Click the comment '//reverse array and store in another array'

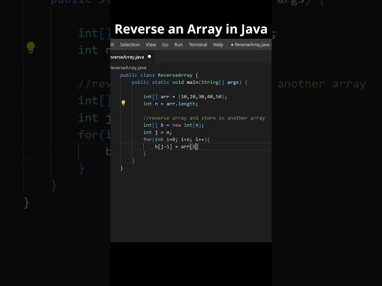204,118
